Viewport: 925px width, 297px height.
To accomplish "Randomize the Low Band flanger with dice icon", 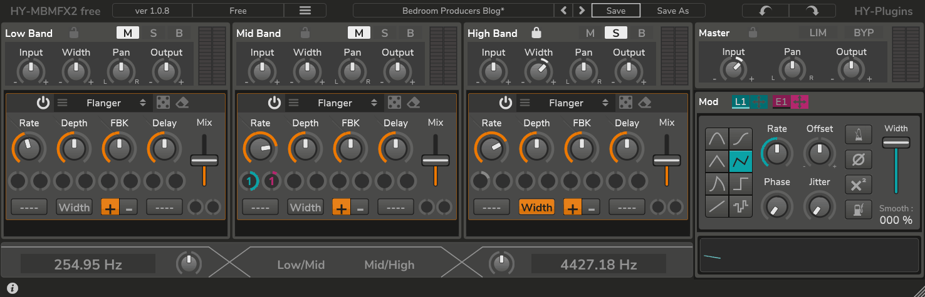I will click(163, 103).
